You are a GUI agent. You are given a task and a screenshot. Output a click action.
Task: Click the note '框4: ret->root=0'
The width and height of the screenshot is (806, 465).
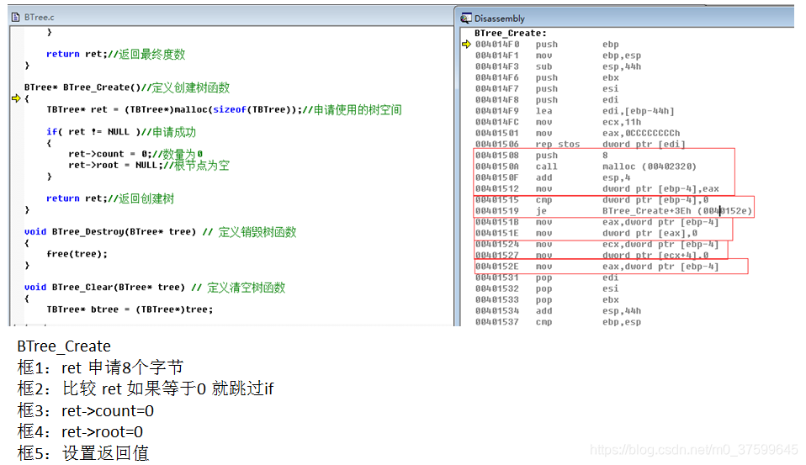[x=80, y=432]
